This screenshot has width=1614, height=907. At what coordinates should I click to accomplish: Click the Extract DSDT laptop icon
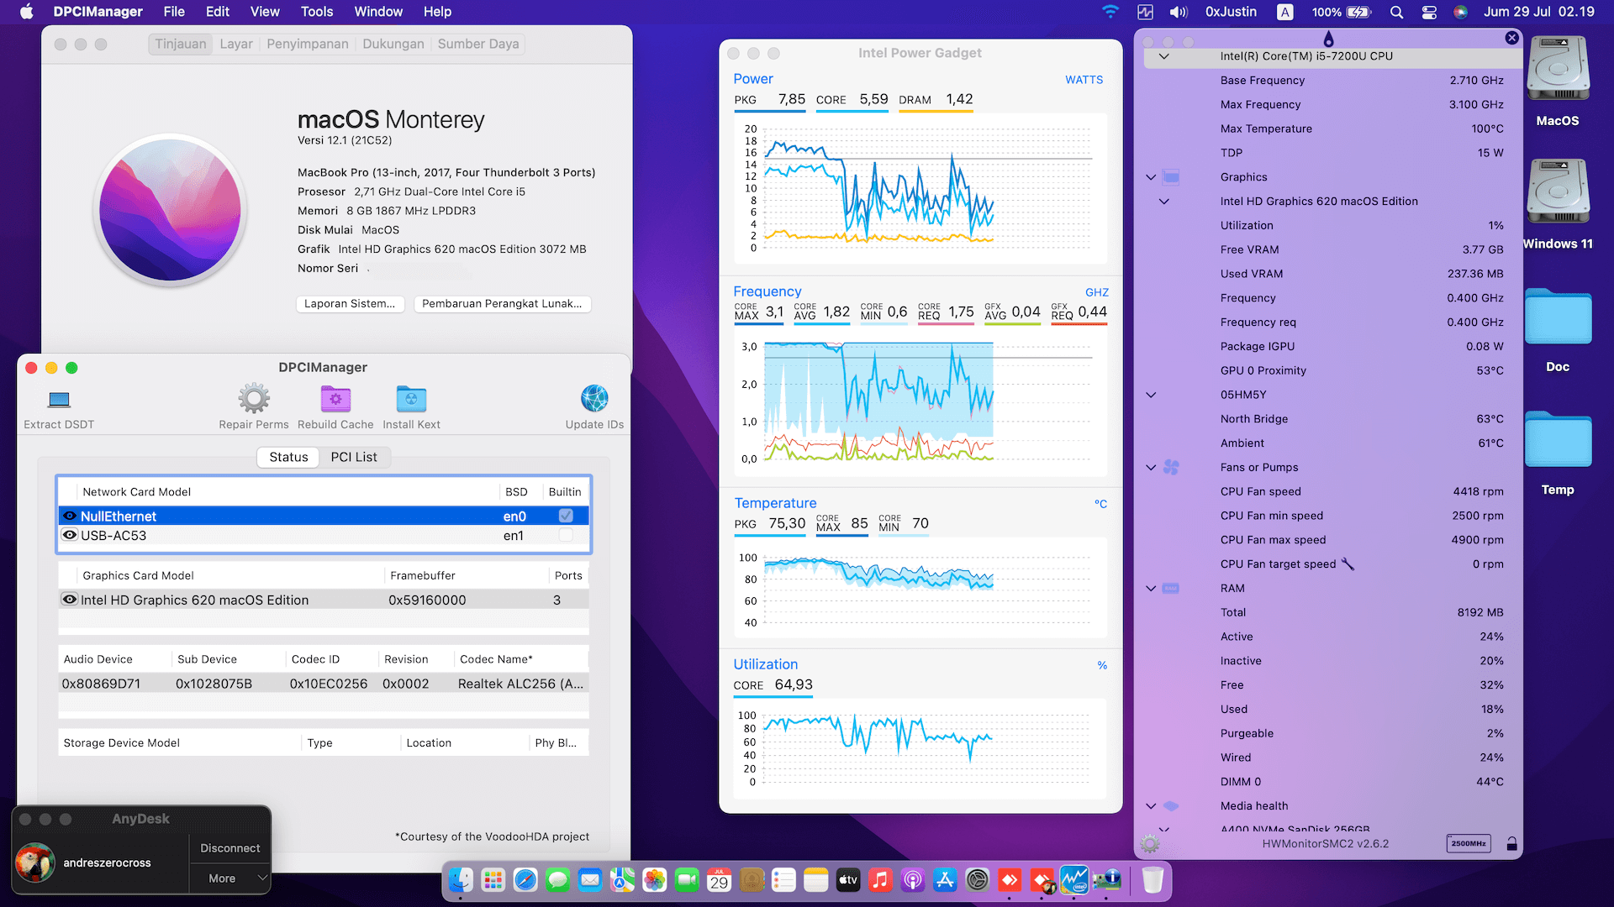coord(59,399)
